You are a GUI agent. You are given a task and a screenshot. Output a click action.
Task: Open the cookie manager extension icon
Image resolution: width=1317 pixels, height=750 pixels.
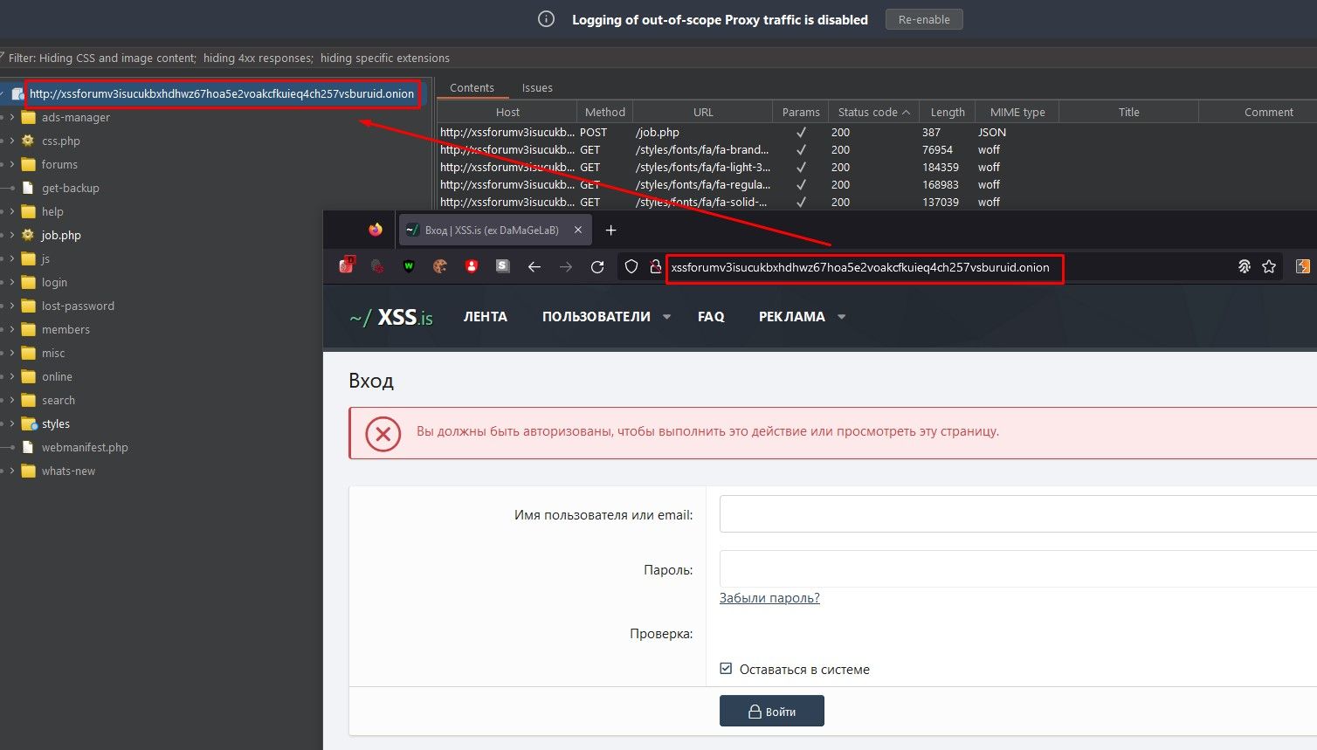[x=439, y=266]
